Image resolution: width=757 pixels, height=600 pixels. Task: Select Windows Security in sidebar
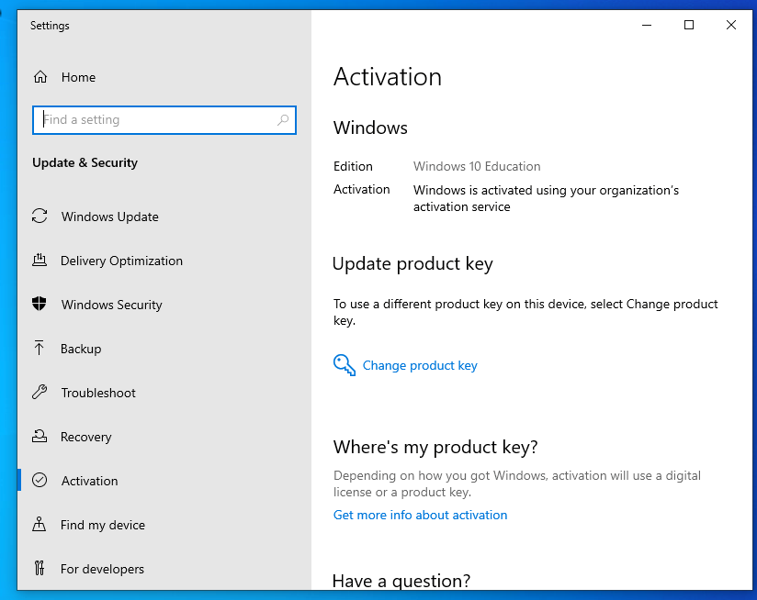[164, 305]
